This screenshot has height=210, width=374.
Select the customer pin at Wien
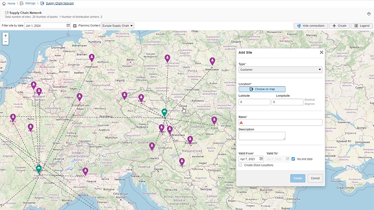tap(161, 128)
